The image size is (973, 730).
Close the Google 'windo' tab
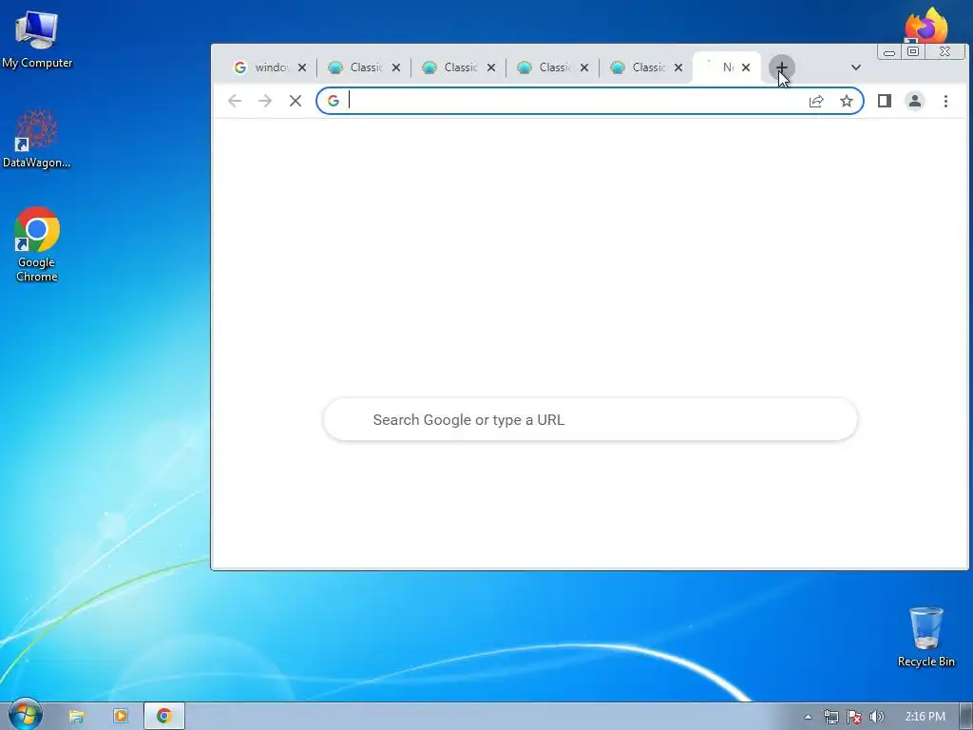coord(302,67)
